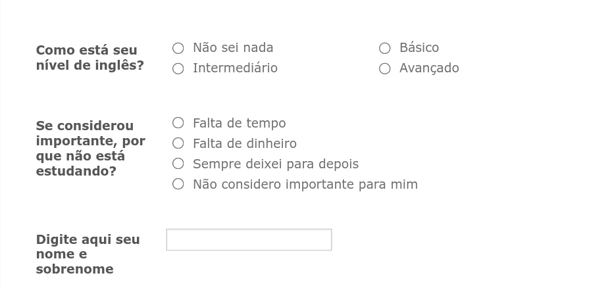612x288 pixels.
Task: Click the 'Falta de tempo' label text
Action: point(239,123)
